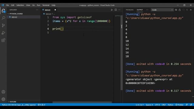The image size is (194, 109).
Task: Select the Python interpreter in status bar
Action: pos(19,105)
